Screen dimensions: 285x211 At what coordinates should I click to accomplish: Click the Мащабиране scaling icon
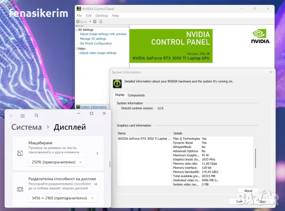20,153
